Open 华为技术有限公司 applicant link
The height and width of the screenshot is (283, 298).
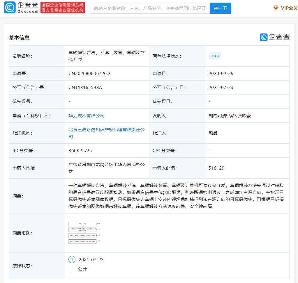click(x=86, y=115)
